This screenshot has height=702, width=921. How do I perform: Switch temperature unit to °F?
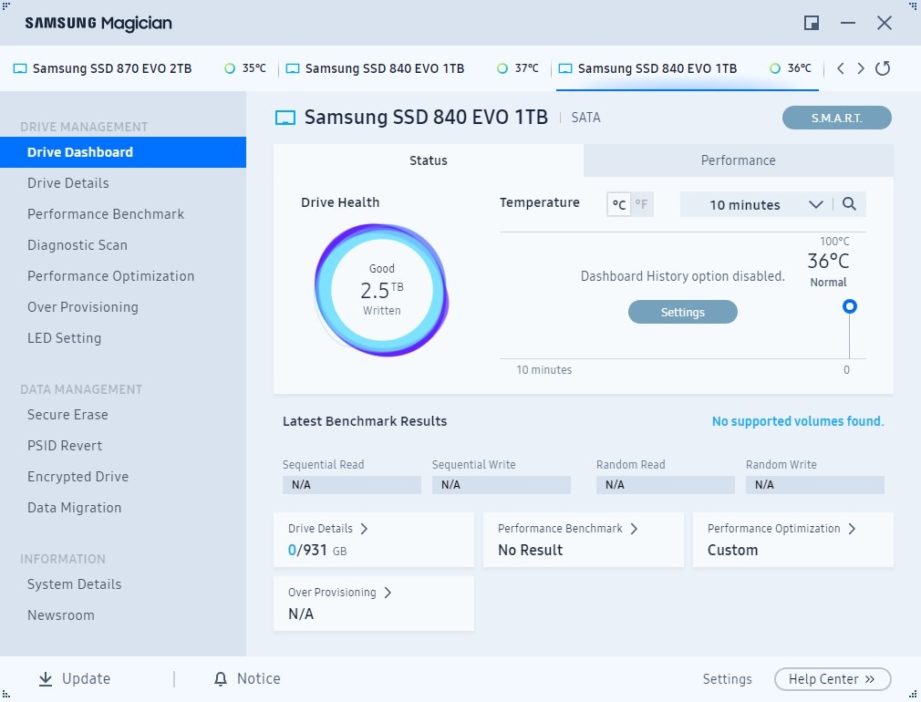(x=641, y=204)
